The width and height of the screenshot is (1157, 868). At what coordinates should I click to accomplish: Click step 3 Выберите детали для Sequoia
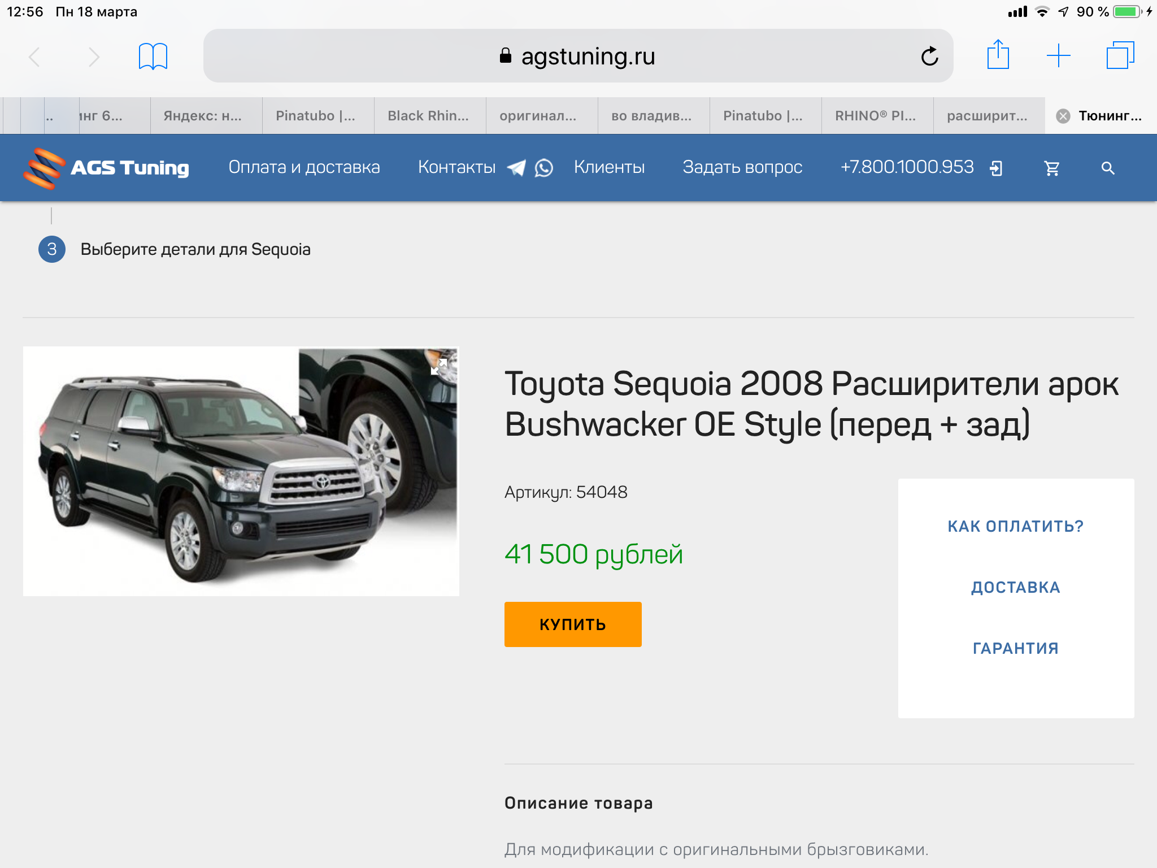point(195,249)
